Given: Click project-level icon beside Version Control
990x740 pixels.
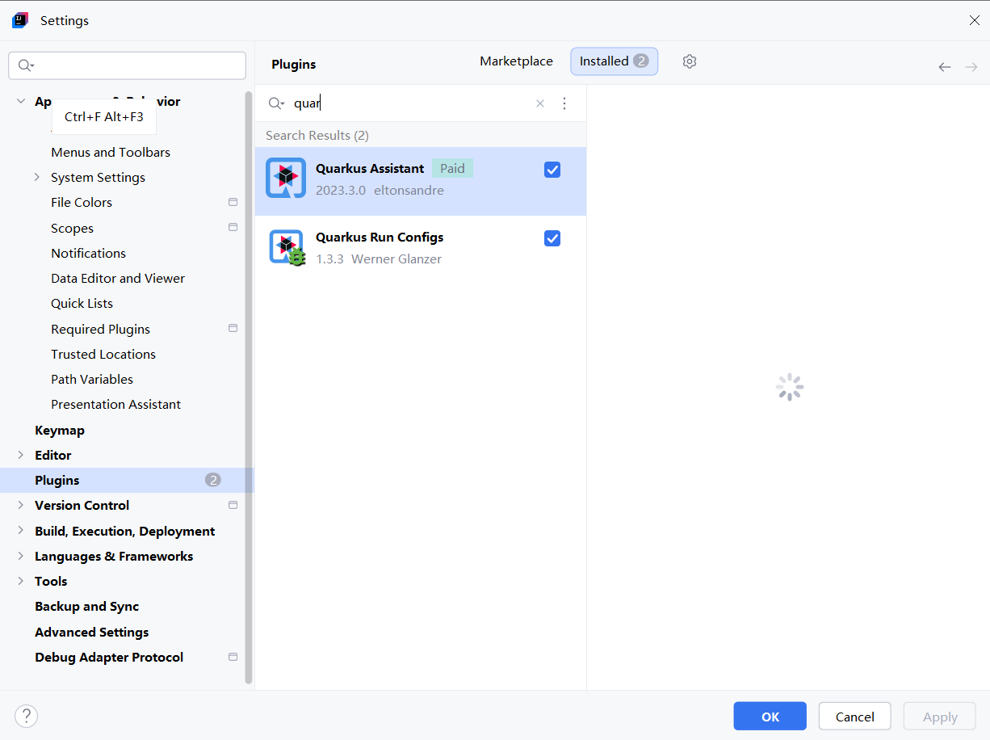Looking at the screenshot, I should pos(233,505).
